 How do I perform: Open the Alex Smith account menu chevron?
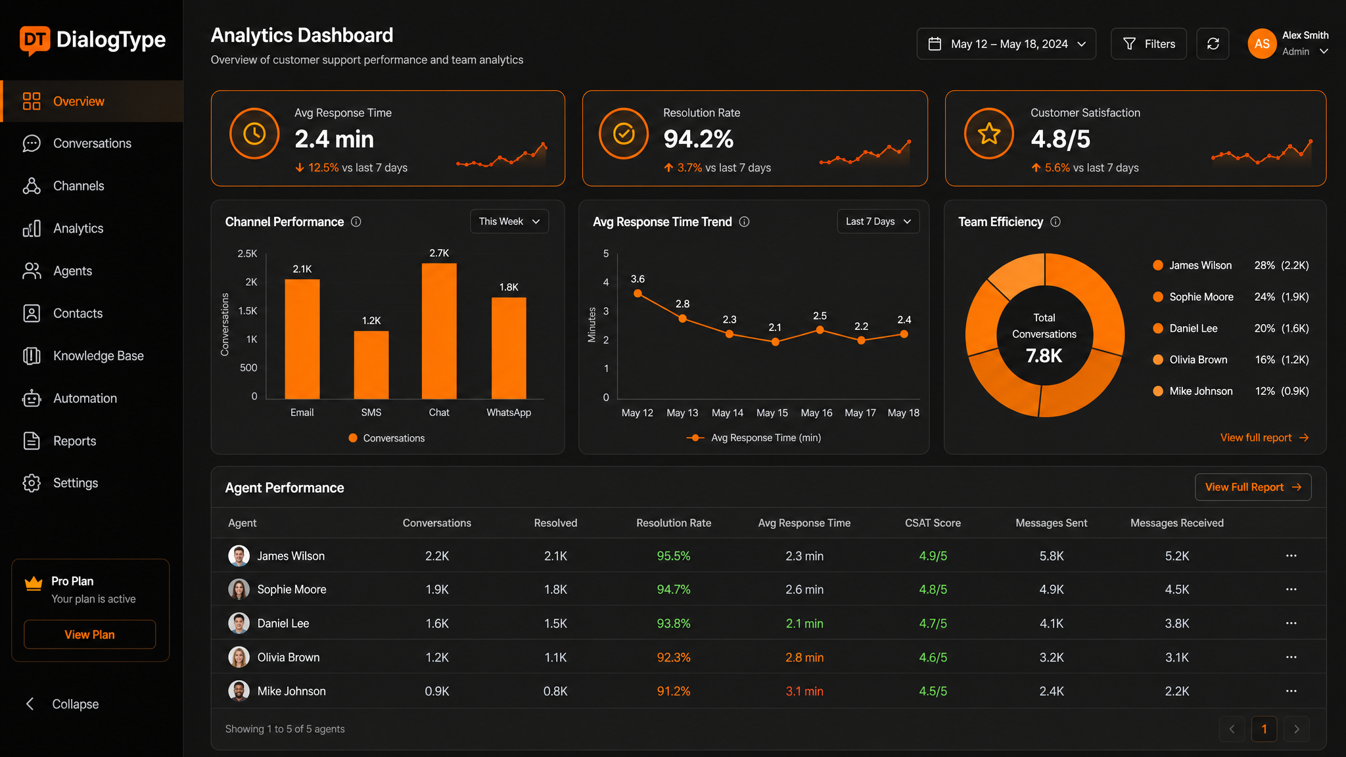[1324, 51]
